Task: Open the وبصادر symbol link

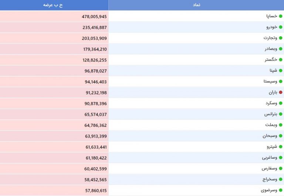Action: (x=271, y=49)
